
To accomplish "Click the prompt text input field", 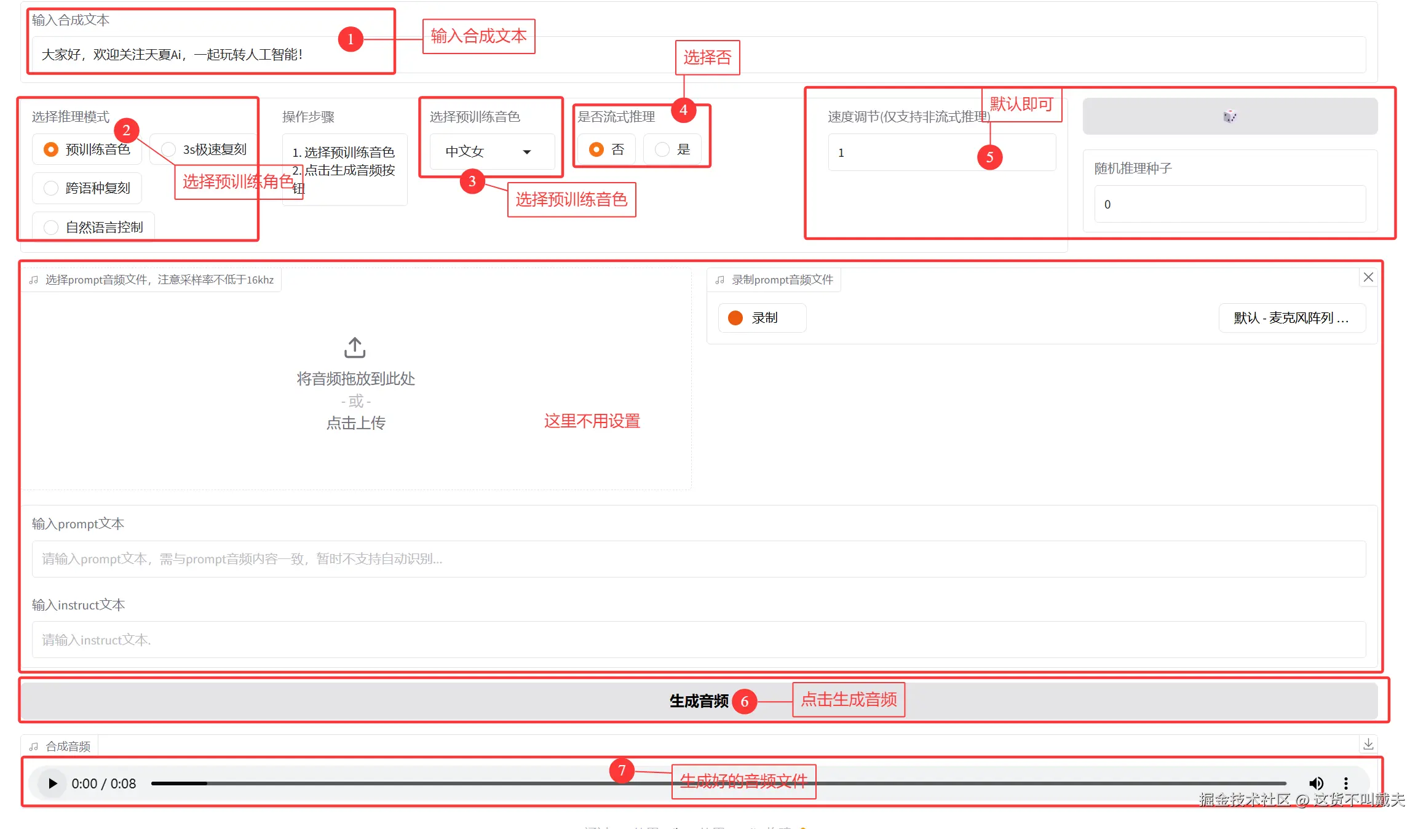I will point(699,559).
